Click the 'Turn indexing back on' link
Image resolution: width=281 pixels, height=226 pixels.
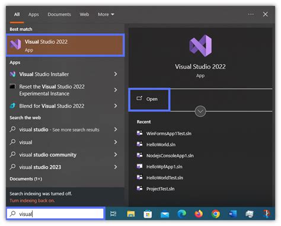[x=32, y=200]
